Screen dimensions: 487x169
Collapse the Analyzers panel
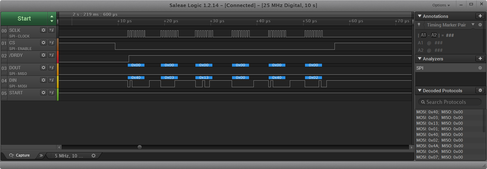coord(420,59)
